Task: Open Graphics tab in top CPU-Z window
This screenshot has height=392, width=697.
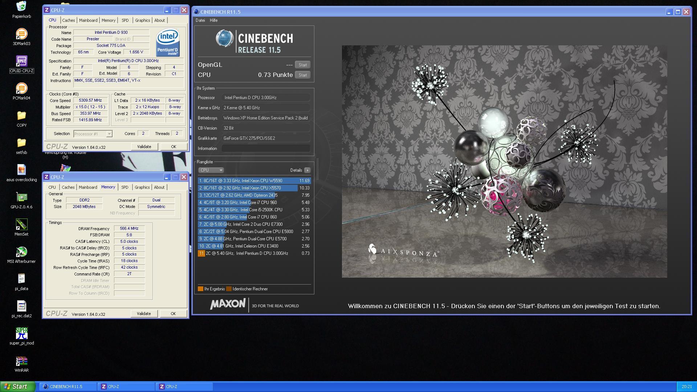Action: coord(142,20)
